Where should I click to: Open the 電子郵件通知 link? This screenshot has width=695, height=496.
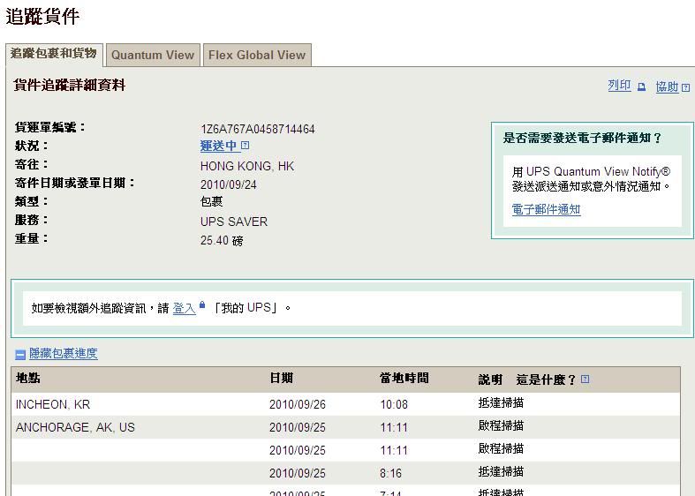click(x=546, y=209)
